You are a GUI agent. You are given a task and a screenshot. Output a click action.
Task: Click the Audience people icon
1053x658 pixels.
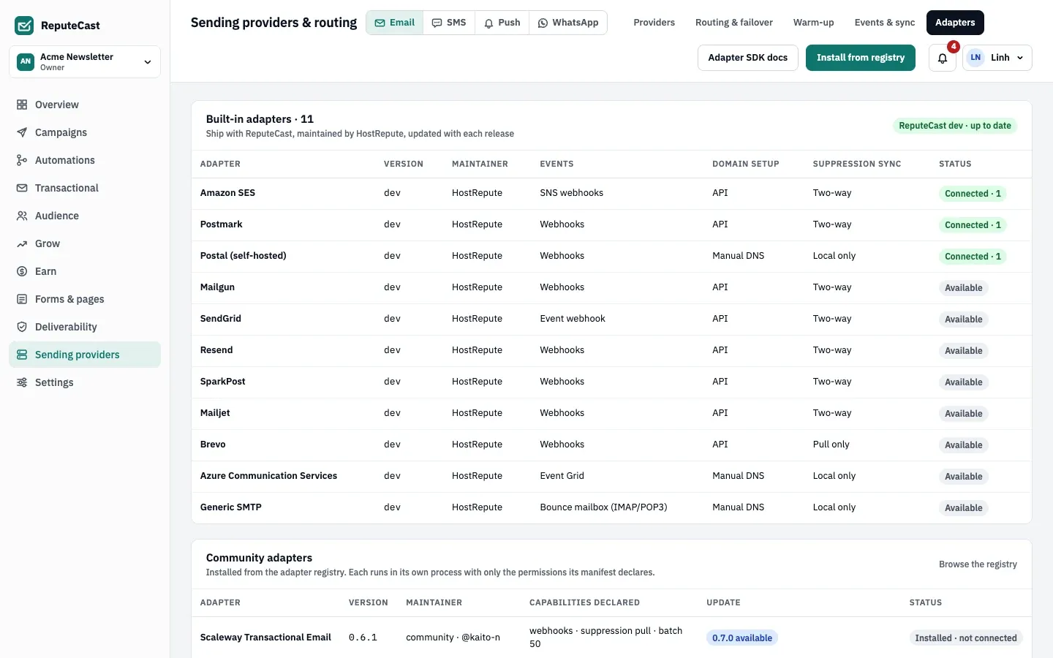[x=22, y=216]
